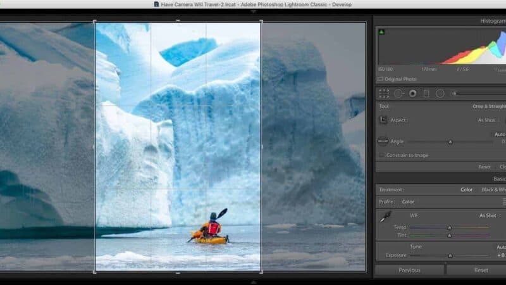Click the Treatment label
This screenshot has height=285, width=506.
click(x=391, y=189)
